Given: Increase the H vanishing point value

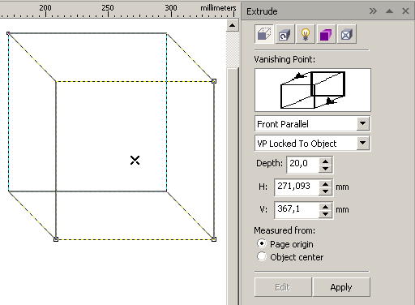Looking at the screenshot, I should pos(325,184).
